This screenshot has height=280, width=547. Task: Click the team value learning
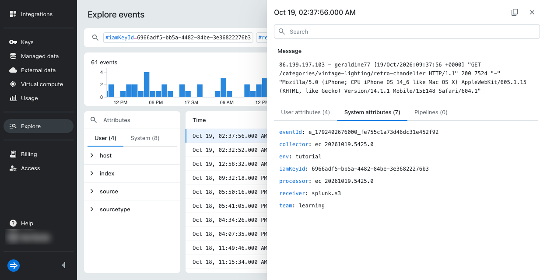(312, 206)
